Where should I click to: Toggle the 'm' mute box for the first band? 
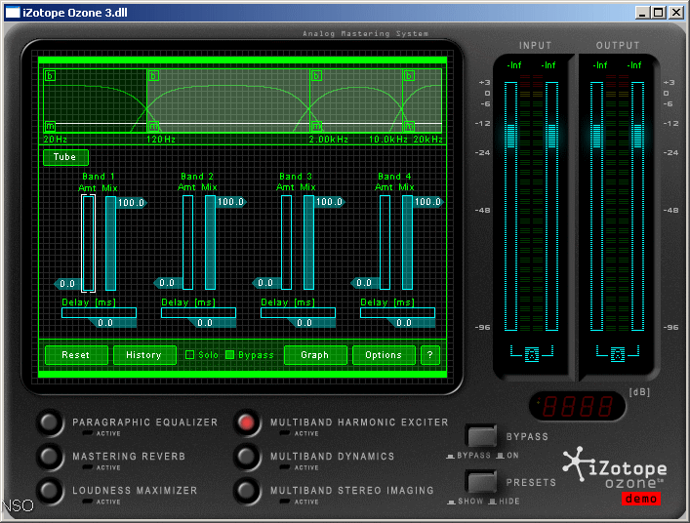coord(50,127)
